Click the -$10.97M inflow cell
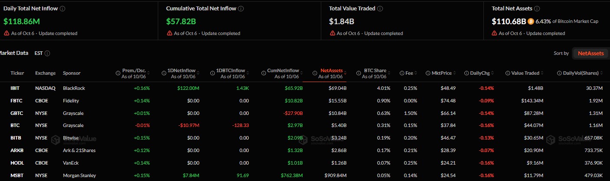The image size is (610, 181). pos(189,126)
